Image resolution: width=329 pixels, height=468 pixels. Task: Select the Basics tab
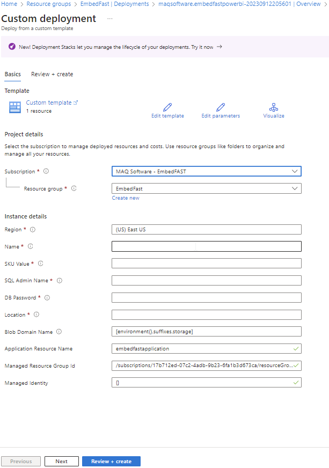click(13, 74)
